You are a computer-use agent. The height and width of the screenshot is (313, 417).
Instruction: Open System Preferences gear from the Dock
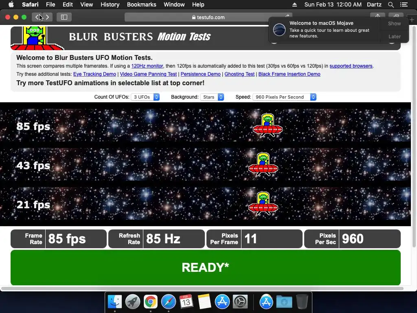pos(240,302)
